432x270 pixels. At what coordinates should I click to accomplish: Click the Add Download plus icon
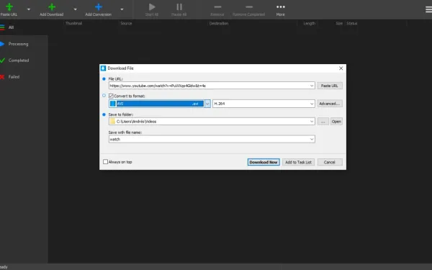tap(52, 6)
